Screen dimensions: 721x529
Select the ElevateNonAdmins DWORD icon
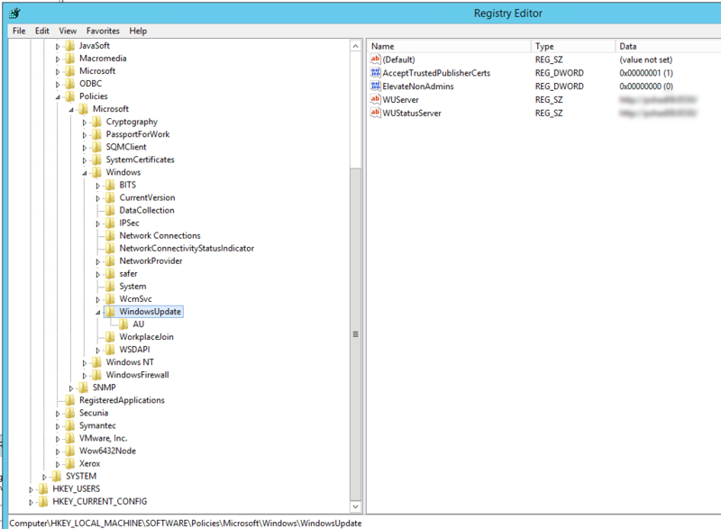pyautogui.click(x=376, y=85)
